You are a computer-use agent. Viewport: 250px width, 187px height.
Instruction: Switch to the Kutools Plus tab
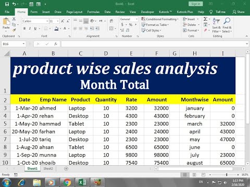click(185, 12)
